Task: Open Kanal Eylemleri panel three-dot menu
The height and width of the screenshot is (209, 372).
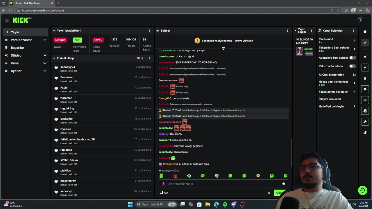Action: 353,30
